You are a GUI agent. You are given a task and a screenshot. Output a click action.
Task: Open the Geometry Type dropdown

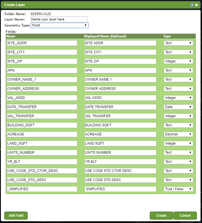(x=59, y=25)
